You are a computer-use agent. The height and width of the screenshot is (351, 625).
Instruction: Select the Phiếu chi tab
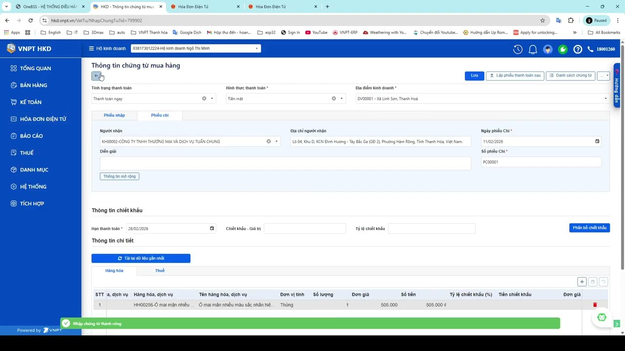[160, 115]
